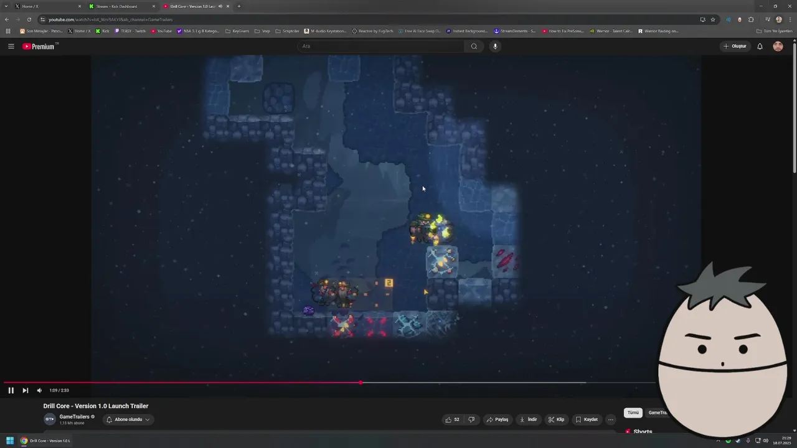Screen dimensions: 797x448
Task: Select the Chrome Drill Core taskbar item
Action: [45, 441]
